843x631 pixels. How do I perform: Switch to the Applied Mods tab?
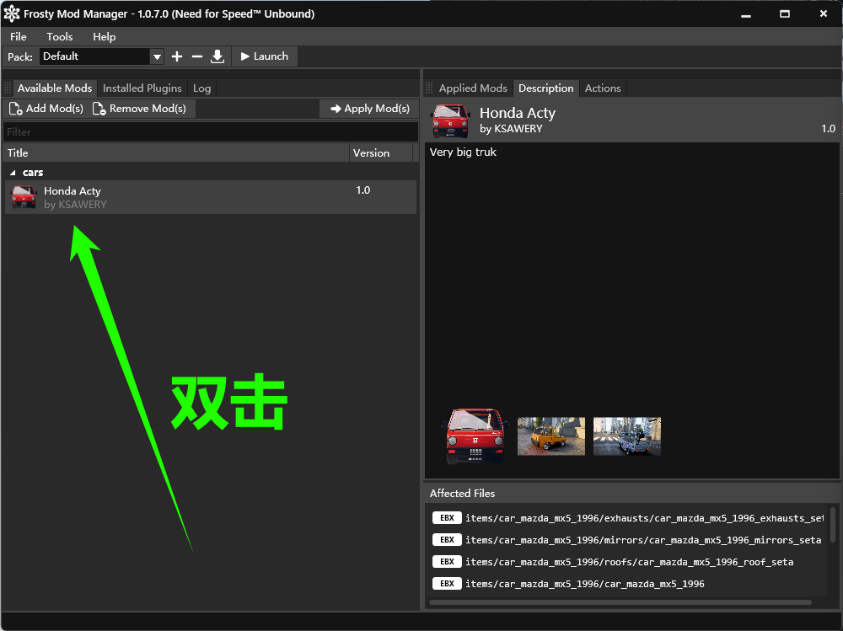473,88
